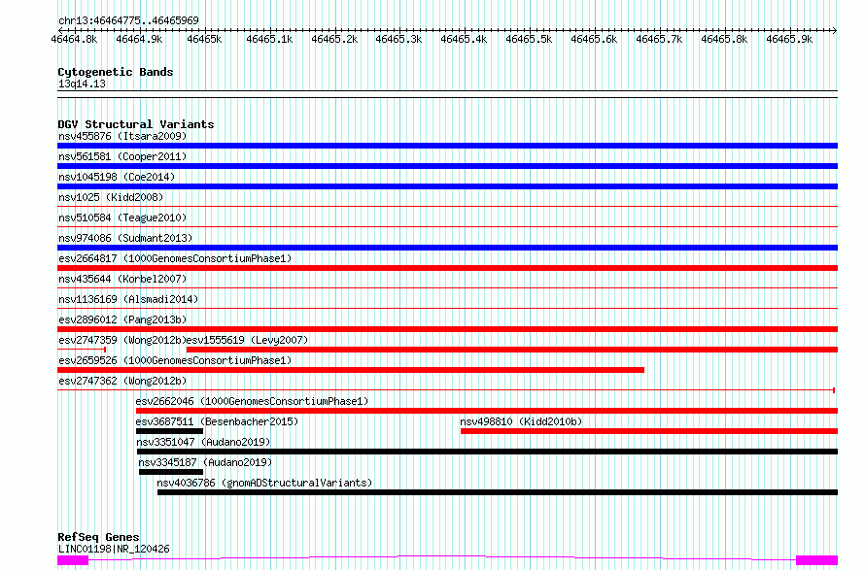The width and height of the screenshot is (865, 570).
Task: Click the left magenta exon of LINC01198
Action: [73, 560]
